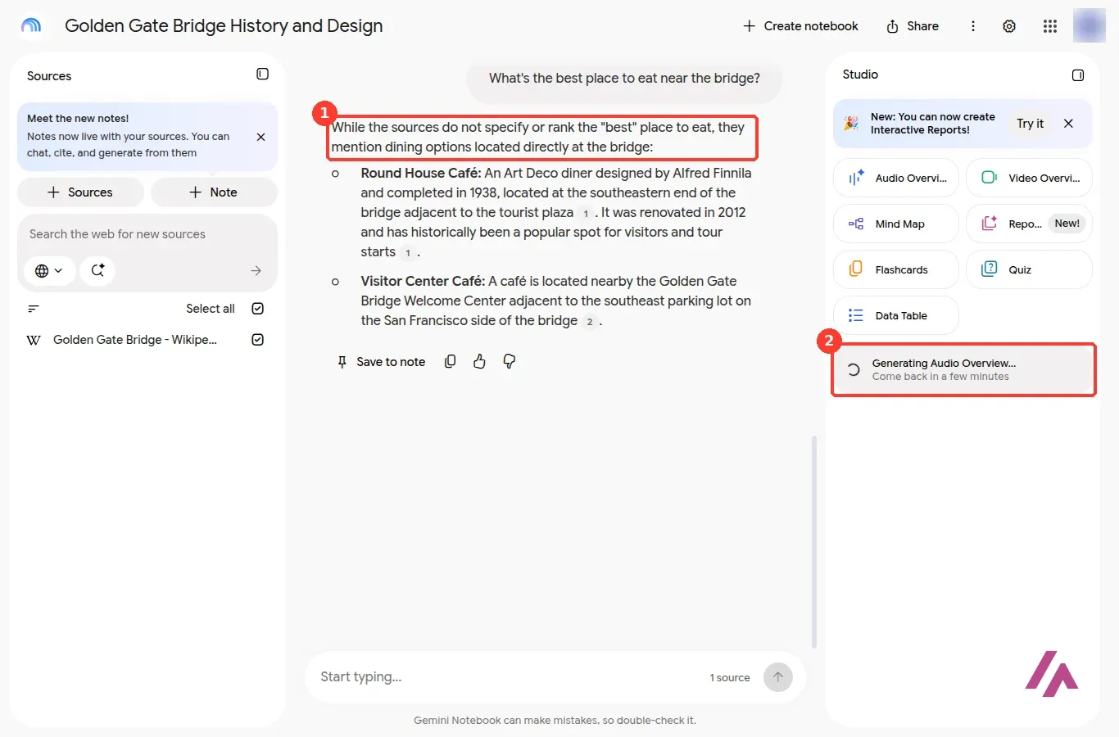Open the three-dot more options menu

pos(973,26)
